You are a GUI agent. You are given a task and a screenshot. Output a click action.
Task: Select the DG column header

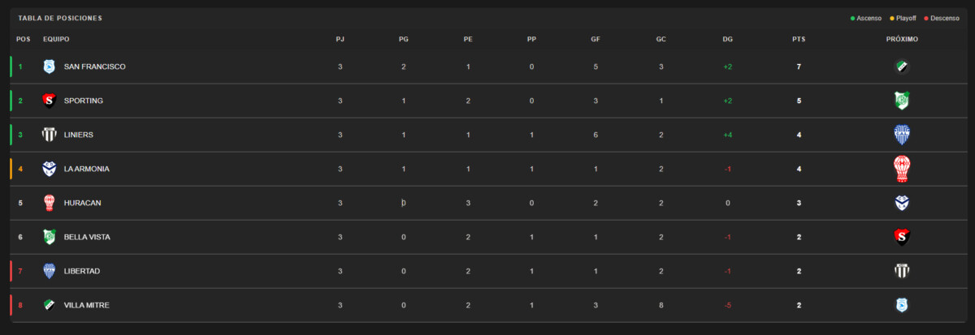pos(727,39)
